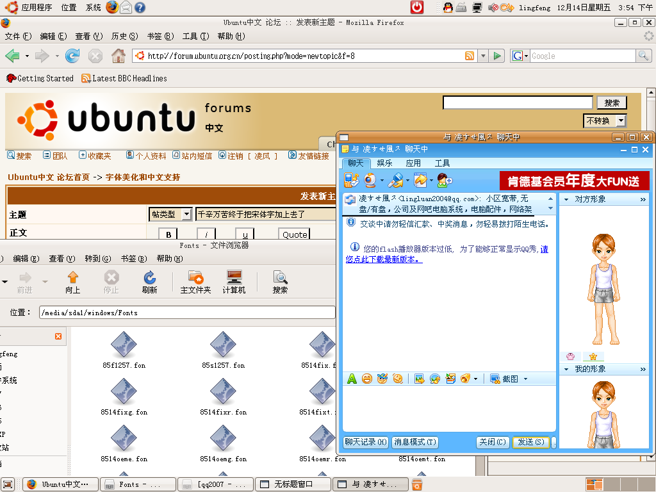Image resolution: width=656 pixels, height=492 pixels.
Task: Invite a friend with the add-contact icon
Action: click(445, 180)
